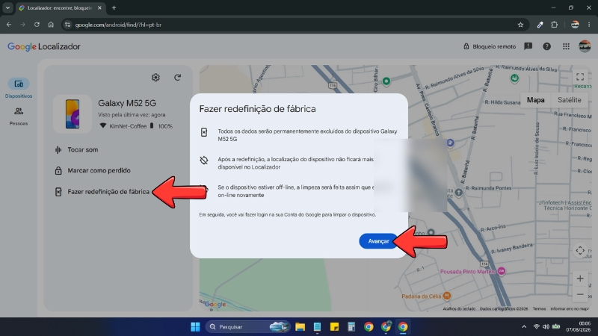This screenshot has width=598, height=336.
Task: Open Google account profile picture
Action: pos(585,46)
